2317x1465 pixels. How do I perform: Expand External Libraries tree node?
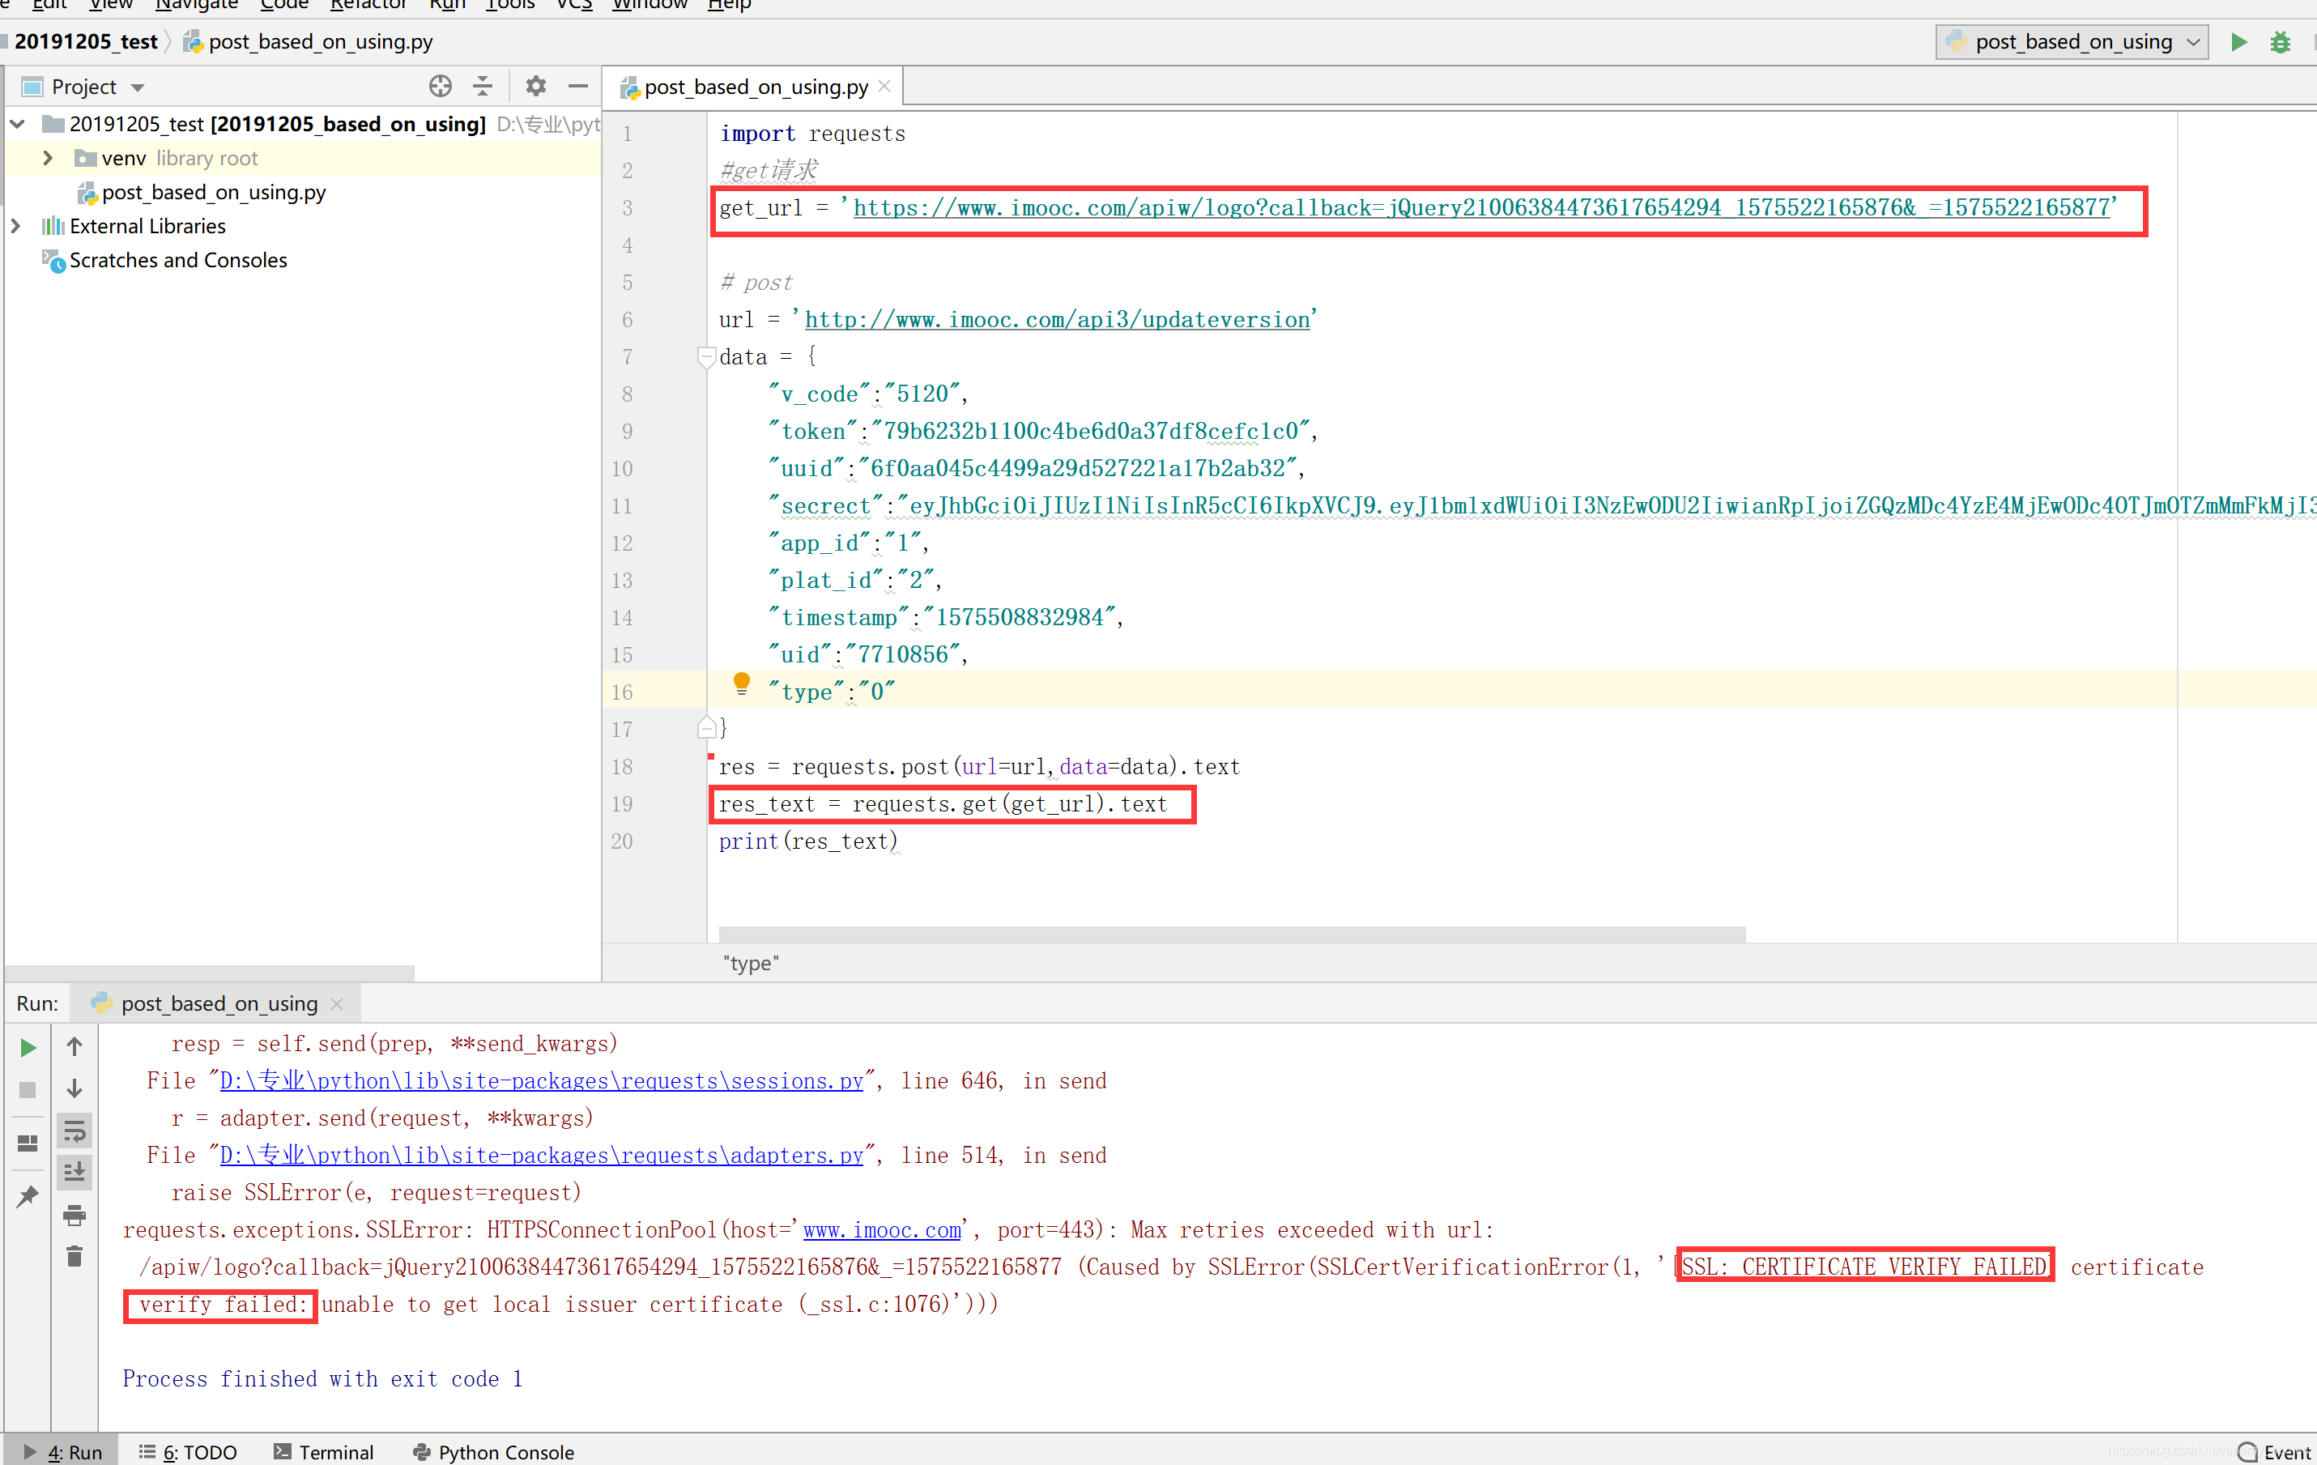pos(15,226)
